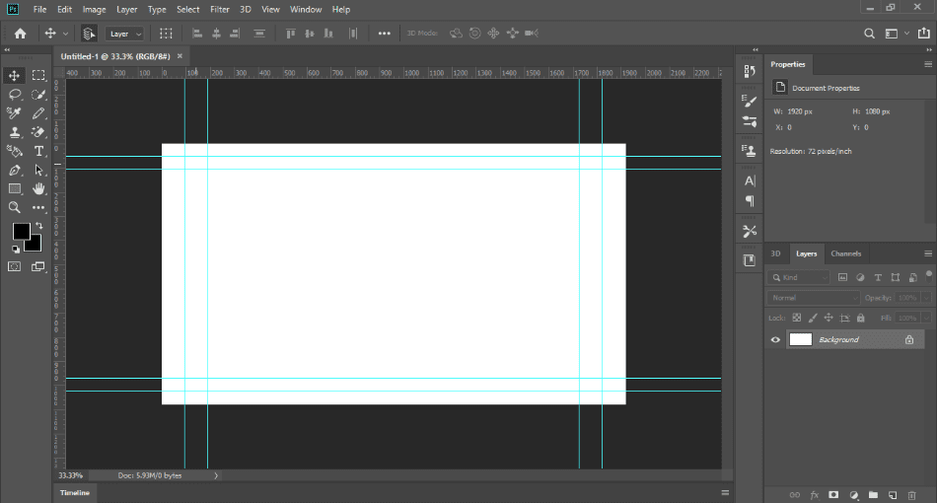Open the File menu
This screenshot has height=503, width=937.
[x=39, y=10]
